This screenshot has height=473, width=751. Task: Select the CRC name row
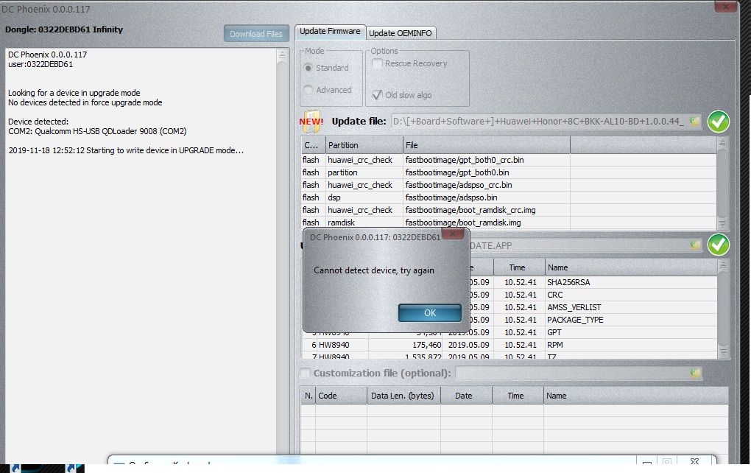(593, 295)
